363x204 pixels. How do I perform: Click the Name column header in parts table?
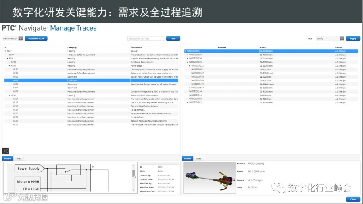coord(263,48)
